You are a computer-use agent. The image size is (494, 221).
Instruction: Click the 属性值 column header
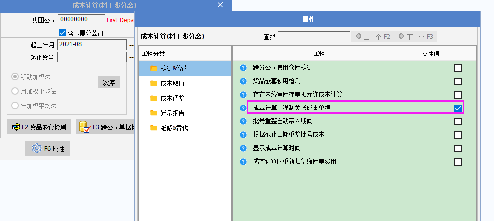tap(431, 54)
